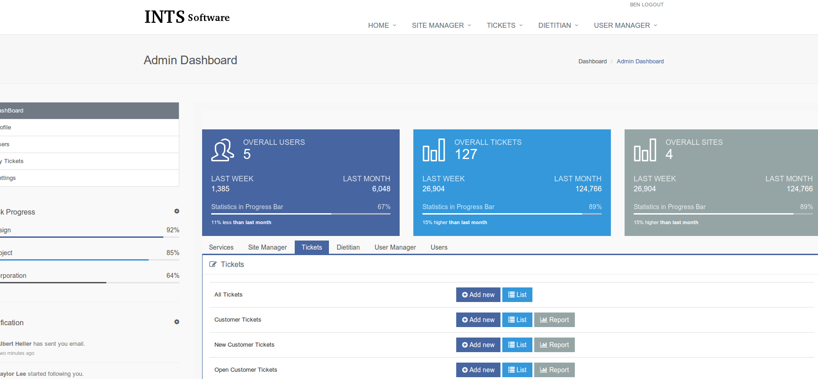Expand the SITE MANAGER dropdown menu
Screen dimensions: 818x379
coord(441,26)
